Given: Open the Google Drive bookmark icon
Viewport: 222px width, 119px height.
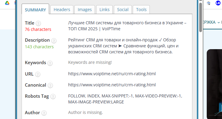Looking at the screenshot, I should coord(7,3).
